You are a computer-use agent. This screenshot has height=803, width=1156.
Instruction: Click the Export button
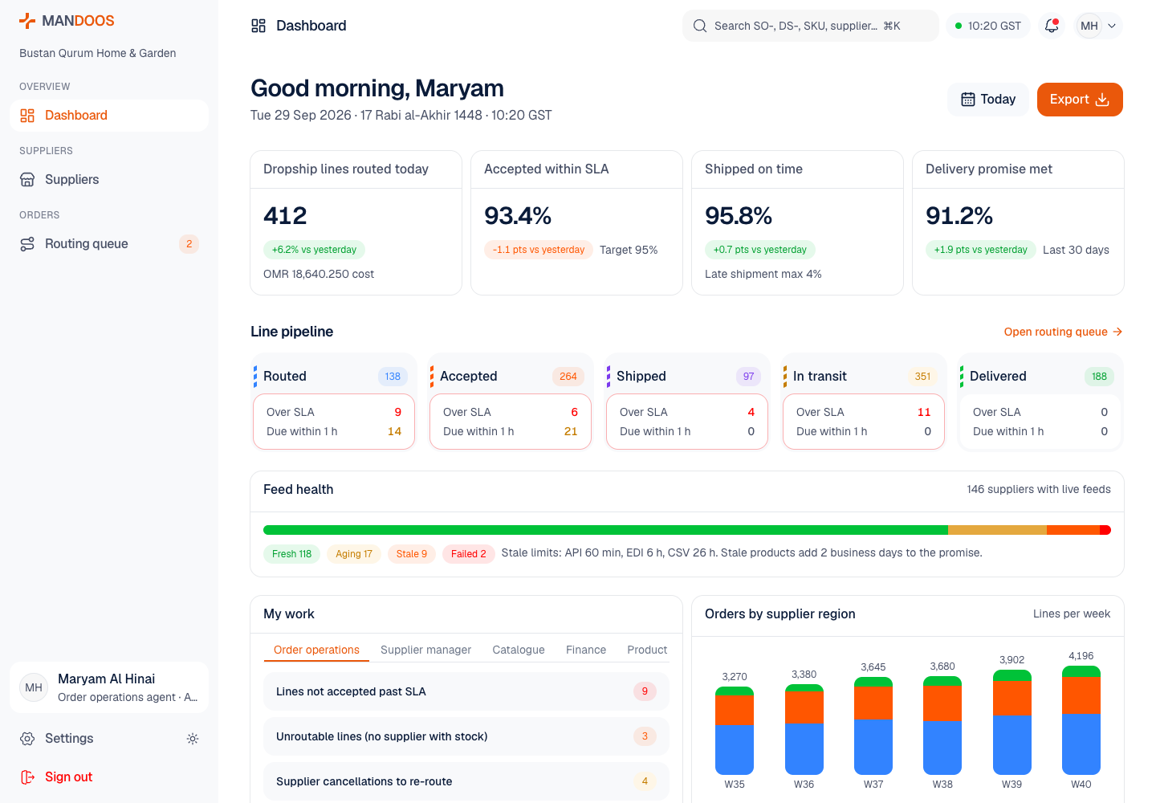click(x=1080, y=100)
